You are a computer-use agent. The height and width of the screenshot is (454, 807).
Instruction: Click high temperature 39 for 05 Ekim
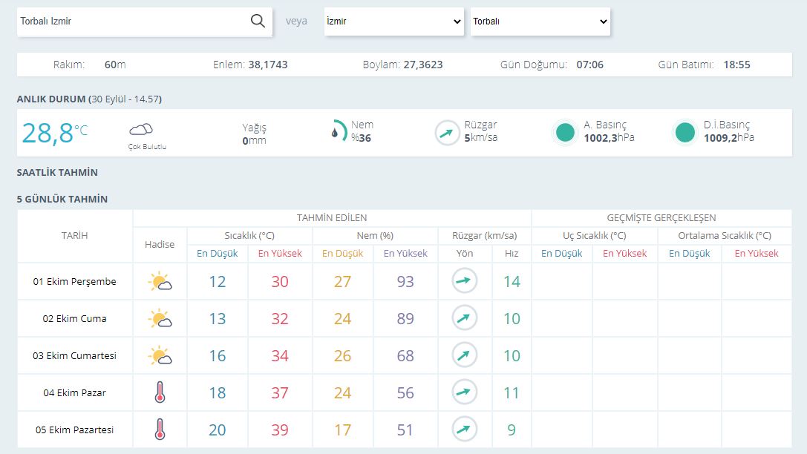point(280,430)
